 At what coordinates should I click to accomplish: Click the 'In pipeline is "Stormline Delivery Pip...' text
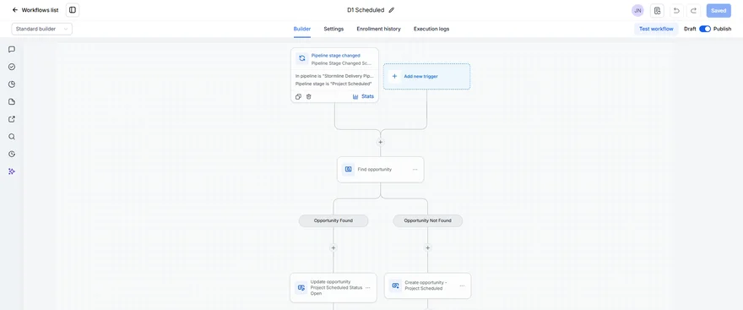coord(334,76)
